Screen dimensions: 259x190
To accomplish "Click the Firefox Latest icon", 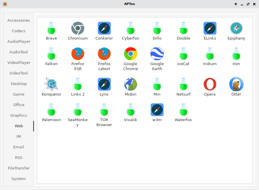I will click(x=104, y=54).
